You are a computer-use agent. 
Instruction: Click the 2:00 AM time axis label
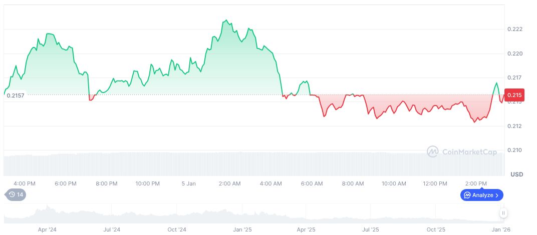230,183
